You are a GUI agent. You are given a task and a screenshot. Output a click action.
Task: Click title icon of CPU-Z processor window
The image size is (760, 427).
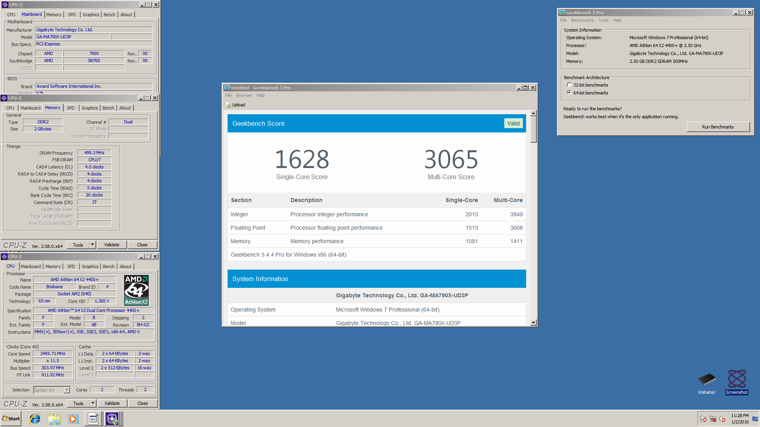point(5,257)
